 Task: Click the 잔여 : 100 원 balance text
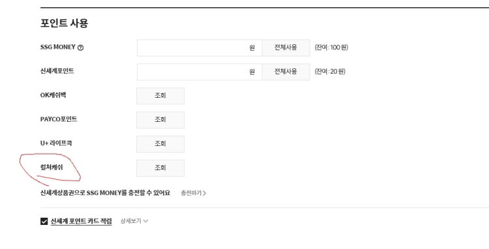pyautogui.click(x=331, y=48)
